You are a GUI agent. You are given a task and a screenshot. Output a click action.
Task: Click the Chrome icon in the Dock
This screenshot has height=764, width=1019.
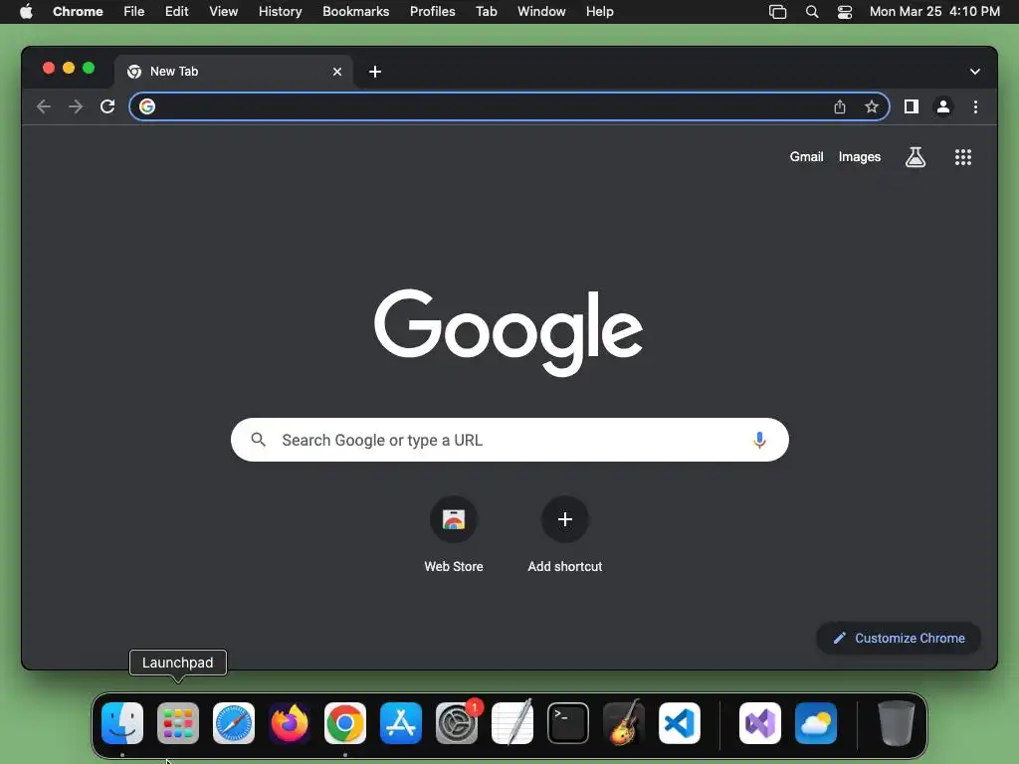[x=345, y=723]
